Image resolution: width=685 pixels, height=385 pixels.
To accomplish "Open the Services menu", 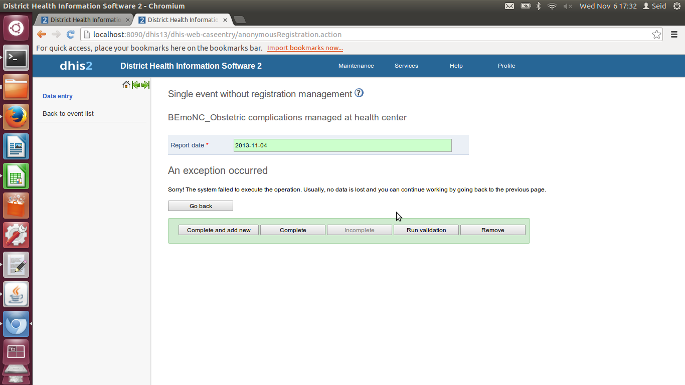I will tap(406, 66).
